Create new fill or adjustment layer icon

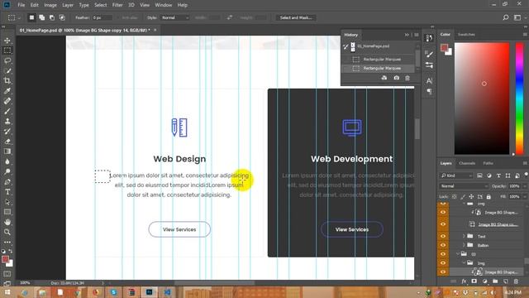point(485,281)
